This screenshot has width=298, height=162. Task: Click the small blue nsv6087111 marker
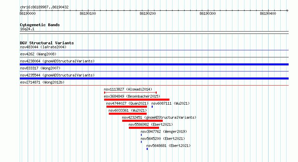tap(152, 107)
